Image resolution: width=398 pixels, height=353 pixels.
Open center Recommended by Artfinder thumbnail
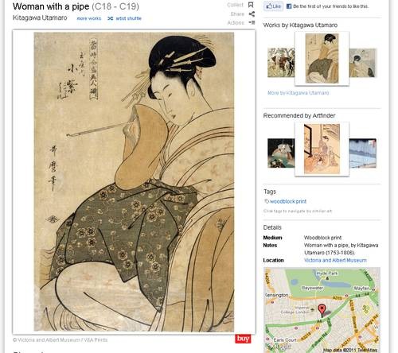click(x=322, y=149)
